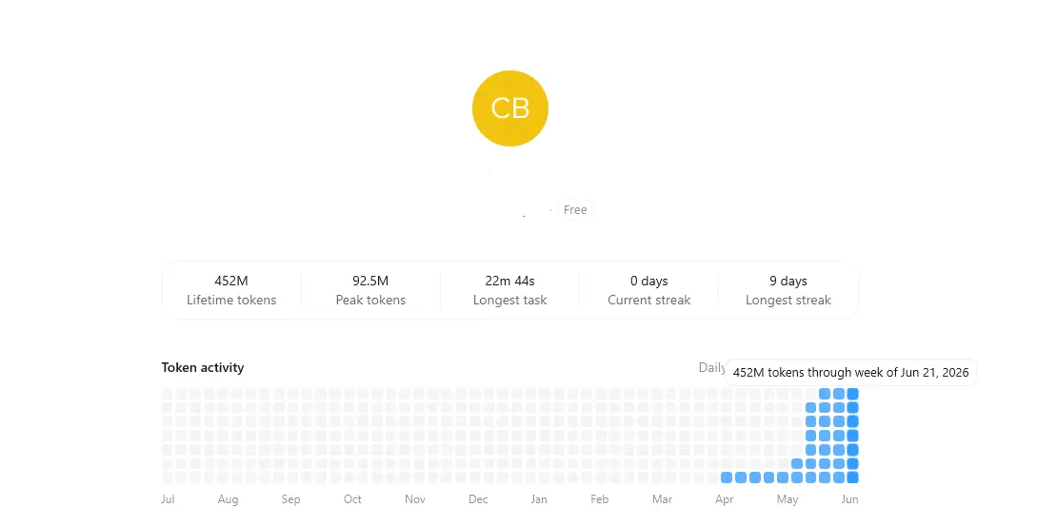
Task: Click the Jan month label
Action: pyautogui.click(x=539, y=499)
